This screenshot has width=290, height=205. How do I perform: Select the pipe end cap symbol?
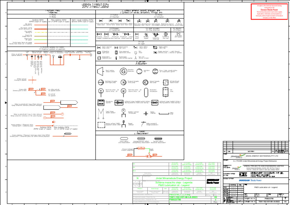[x=91, y=55]
